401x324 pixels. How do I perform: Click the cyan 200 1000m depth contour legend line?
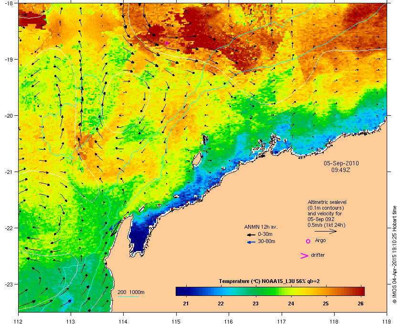(x=128, y=296)
